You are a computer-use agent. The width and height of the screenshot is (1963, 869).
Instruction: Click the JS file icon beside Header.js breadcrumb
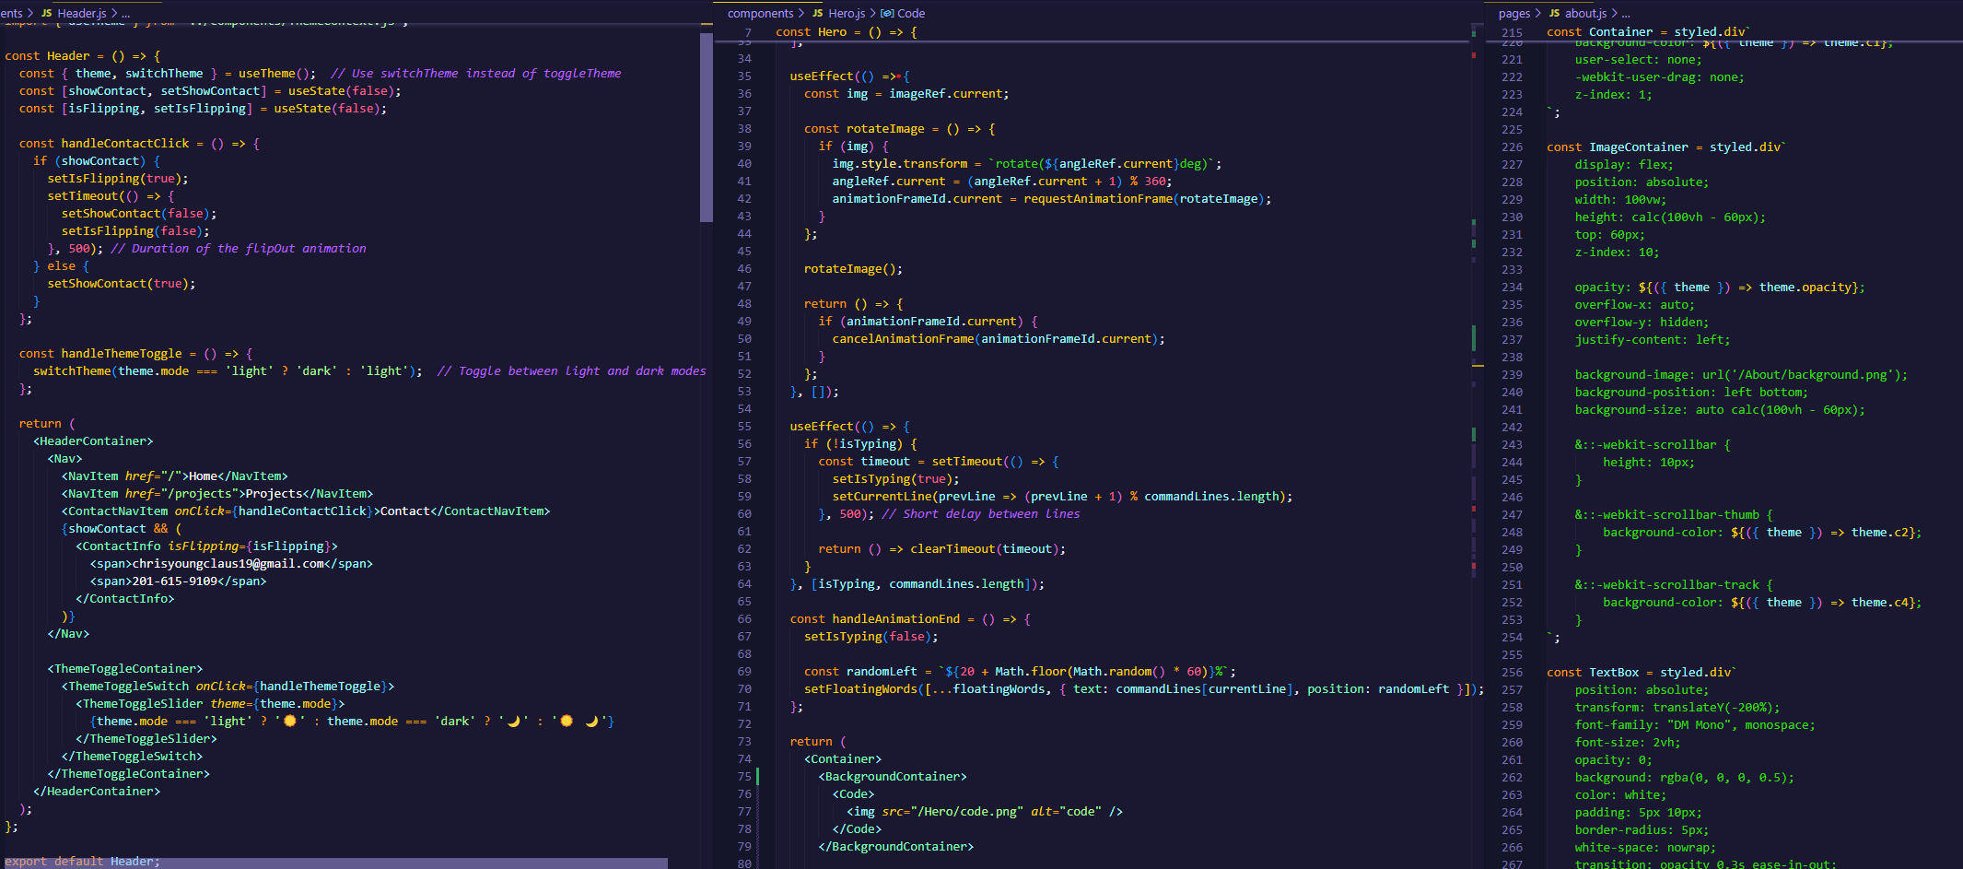pyautogui.click(x=46, y=13)
